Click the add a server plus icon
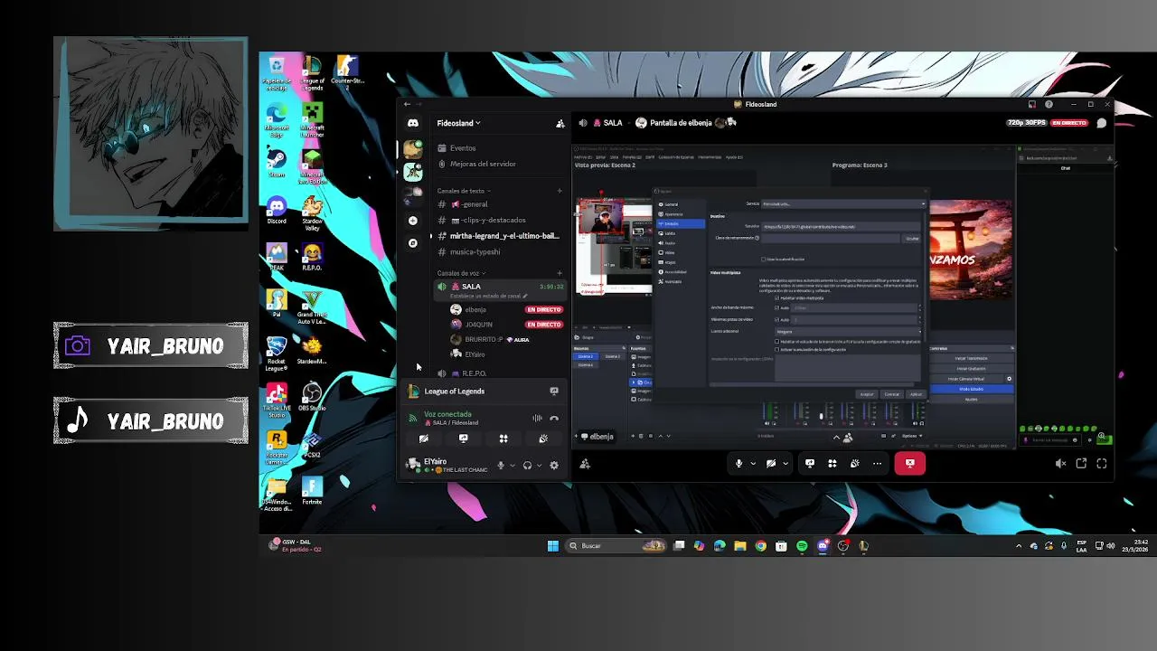Image resolution: width=1157 pixels, height=651 pixels. coord(413,221)
